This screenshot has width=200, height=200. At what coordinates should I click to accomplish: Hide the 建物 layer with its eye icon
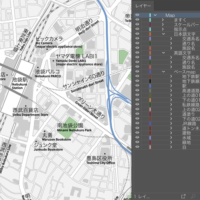click(137, 133)
